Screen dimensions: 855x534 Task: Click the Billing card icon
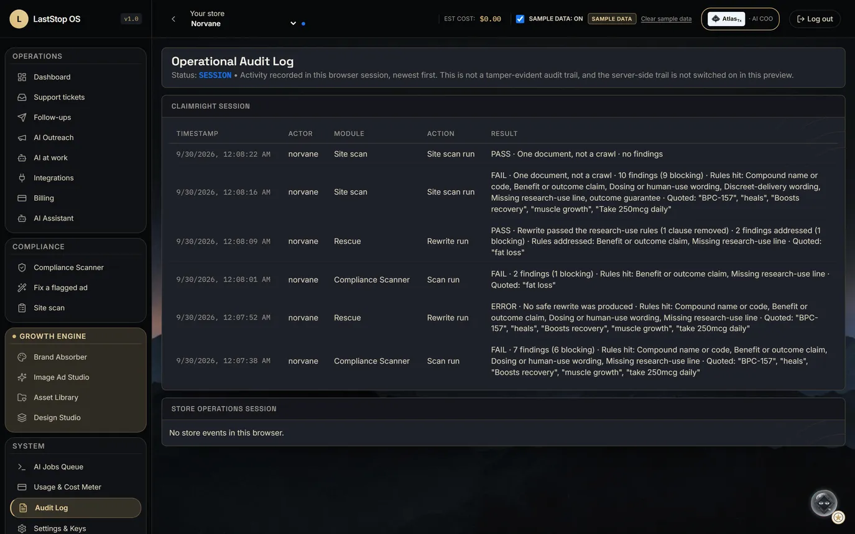[22, 198]
